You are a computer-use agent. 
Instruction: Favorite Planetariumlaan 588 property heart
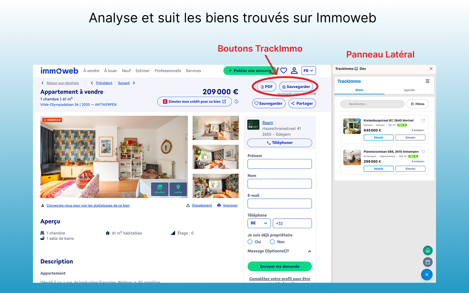tap(423, 152)
